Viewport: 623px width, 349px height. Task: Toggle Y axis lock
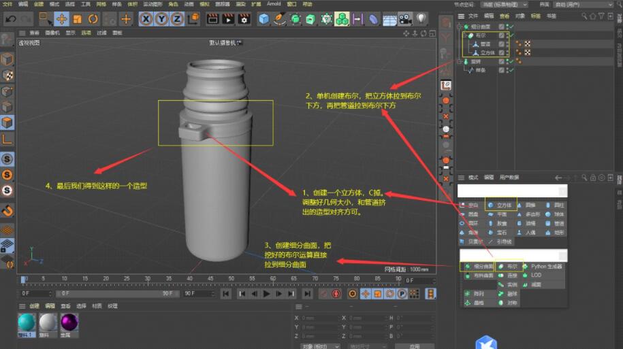pyautogui.click(x=162, y=18)
